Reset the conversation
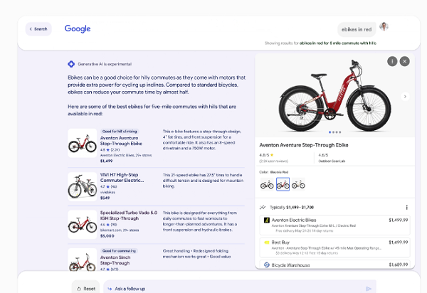Viewport: 427px width, 293px height. 85,288
